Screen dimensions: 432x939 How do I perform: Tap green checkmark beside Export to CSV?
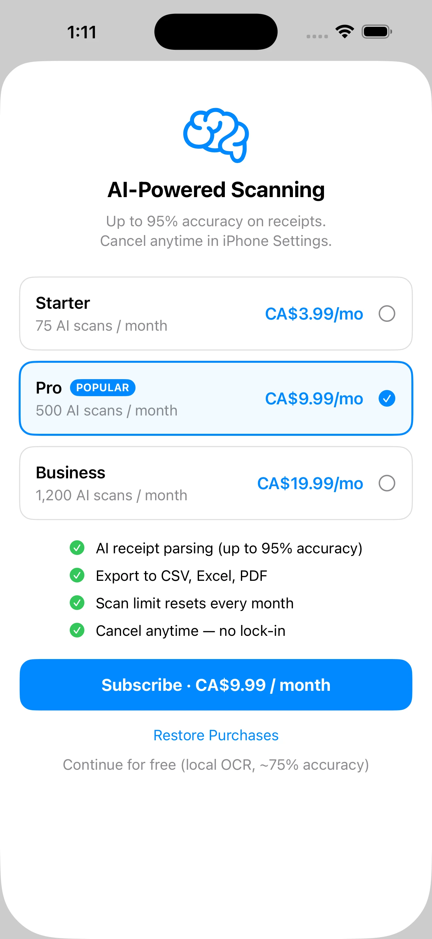point(77,575)
